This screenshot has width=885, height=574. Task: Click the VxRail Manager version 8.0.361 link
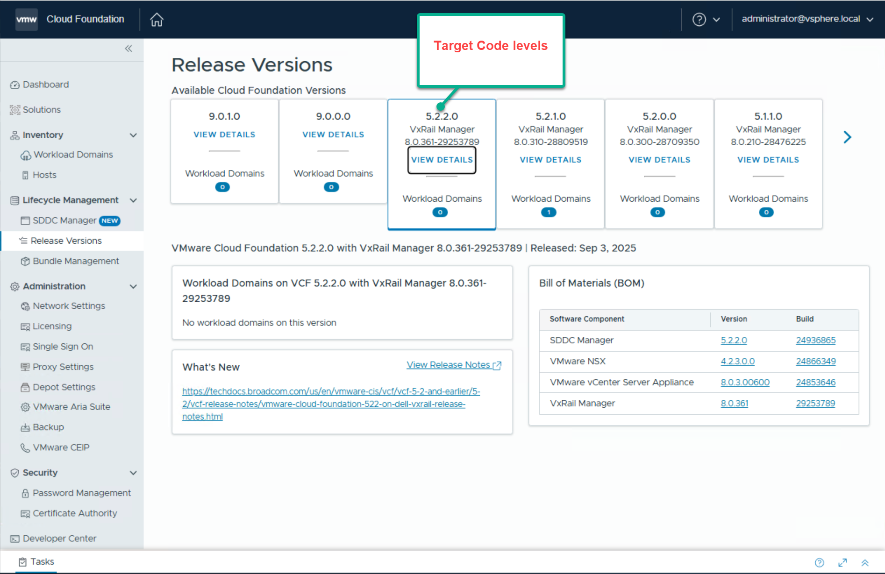(x=734, y=403)
